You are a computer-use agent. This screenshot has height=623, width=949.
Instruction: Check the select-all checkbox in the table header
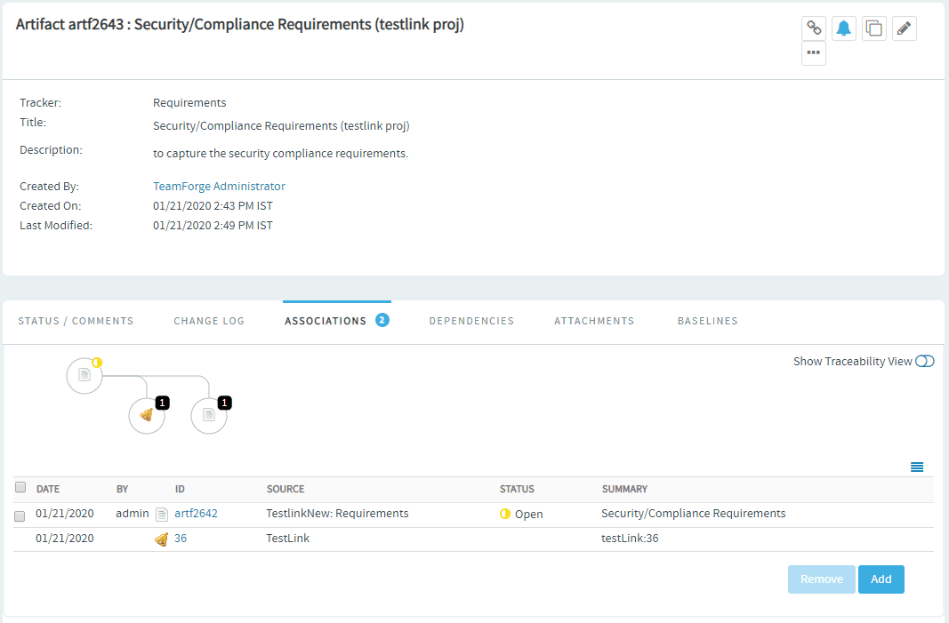click(x=20, y=487)
